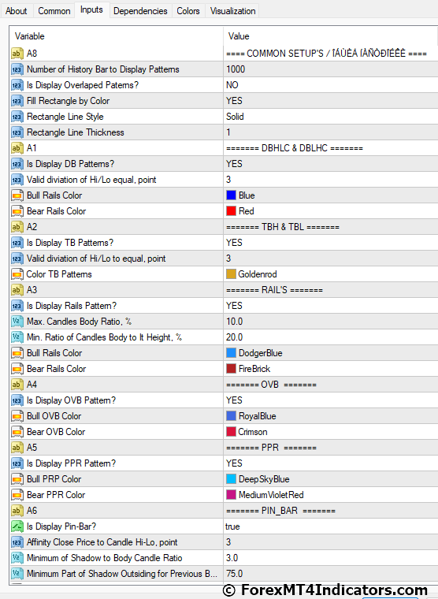
Task: Click integer icon beside Rectangle Line Thickness
Action: pyautogui.click(x=17, y=132)
